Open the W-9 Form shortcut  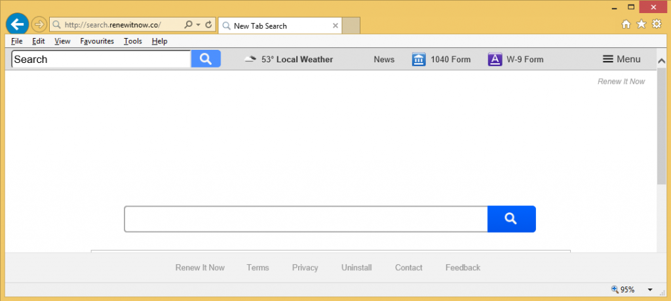click(x=495, y=60)
